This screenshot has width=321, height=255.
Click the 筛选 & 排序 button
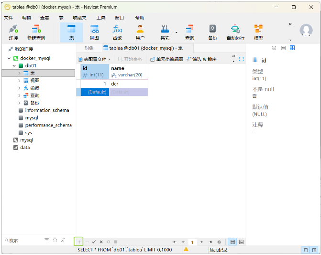click(x=202, y=59)
